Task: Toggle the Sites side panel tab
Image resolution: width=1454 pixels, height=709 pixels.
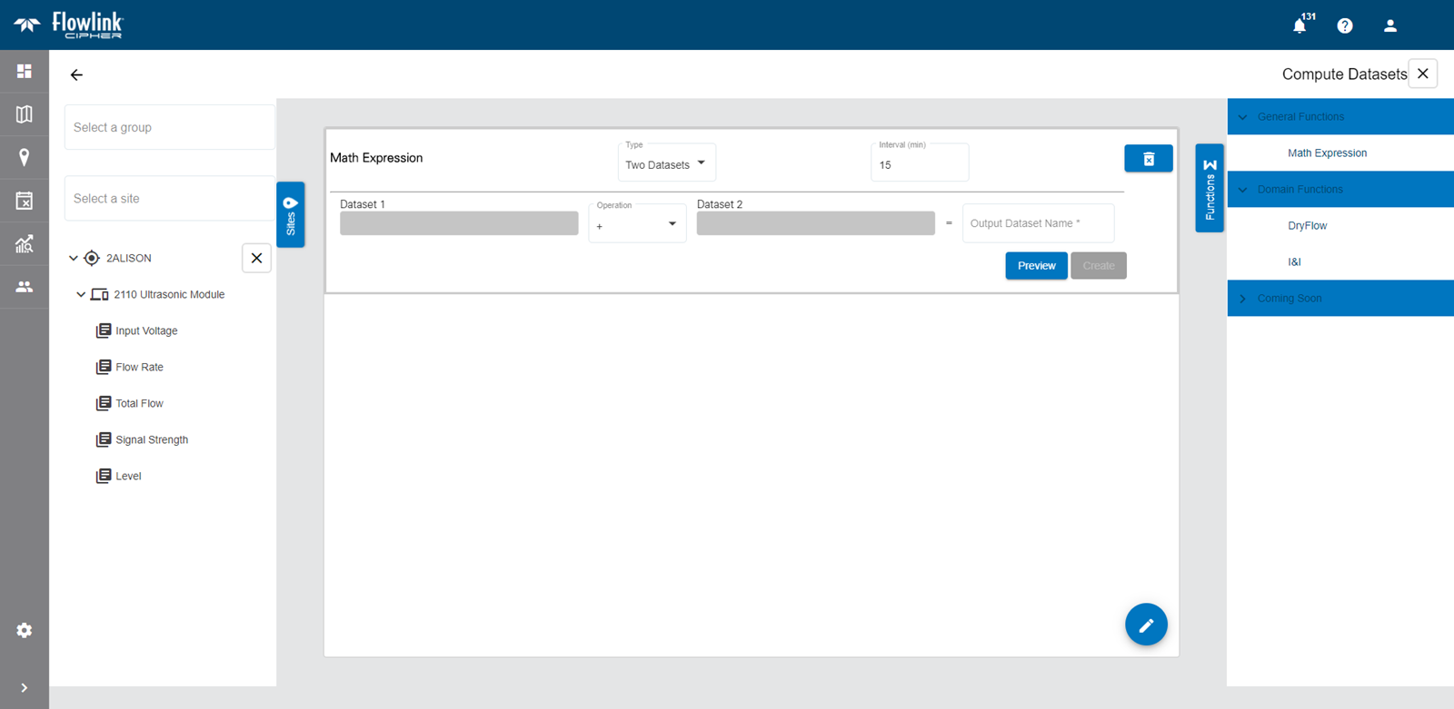Action: point(291,214)
